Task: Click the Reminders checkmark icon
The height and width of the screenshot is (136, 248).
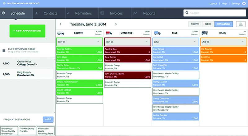Action: [x=68, y=13]
